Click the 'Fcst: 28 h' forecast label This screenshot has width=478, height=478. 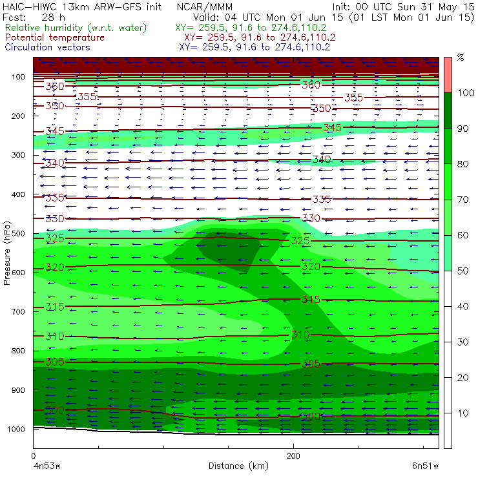tap(34, 17)
